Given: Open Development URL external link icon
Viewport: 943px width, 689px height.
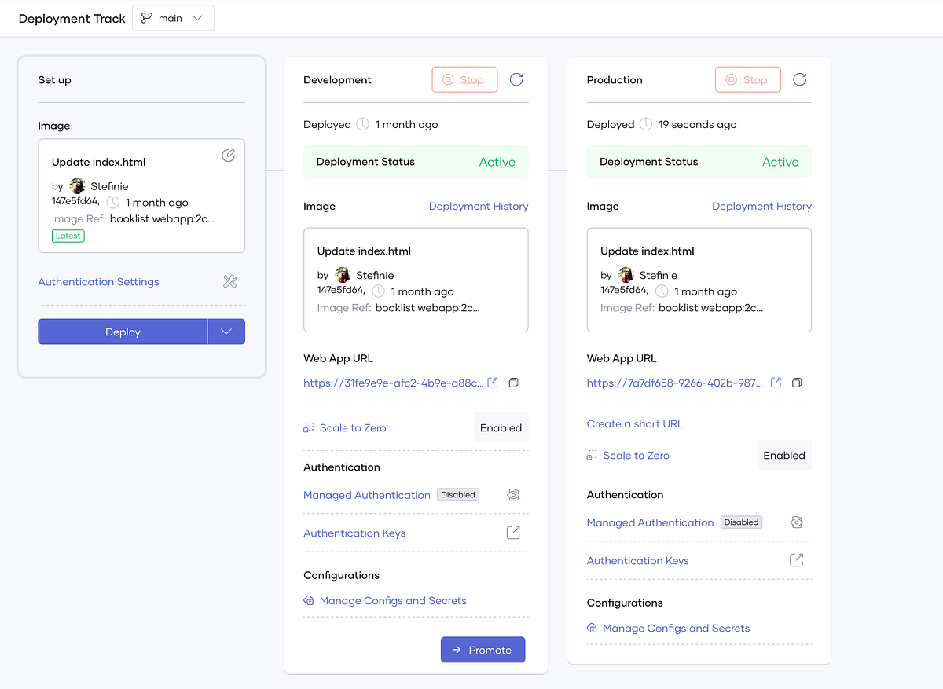Looking at the screenshot, I should [493, 383].
